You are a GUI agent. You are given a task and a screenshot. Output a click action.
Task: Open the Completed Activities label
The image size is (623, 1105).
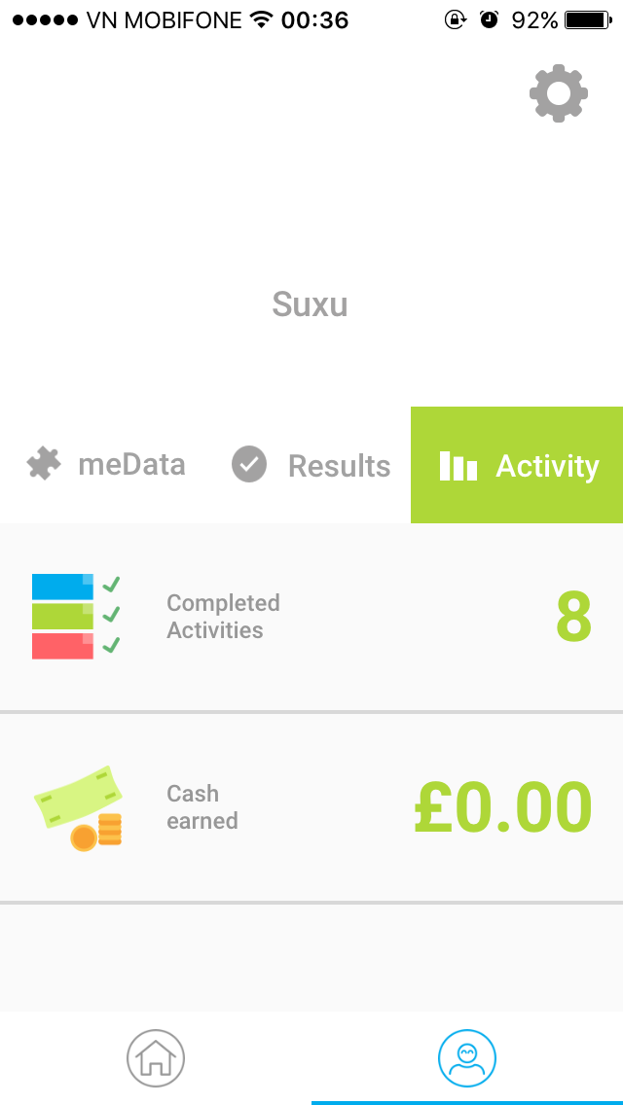point(223,617)
